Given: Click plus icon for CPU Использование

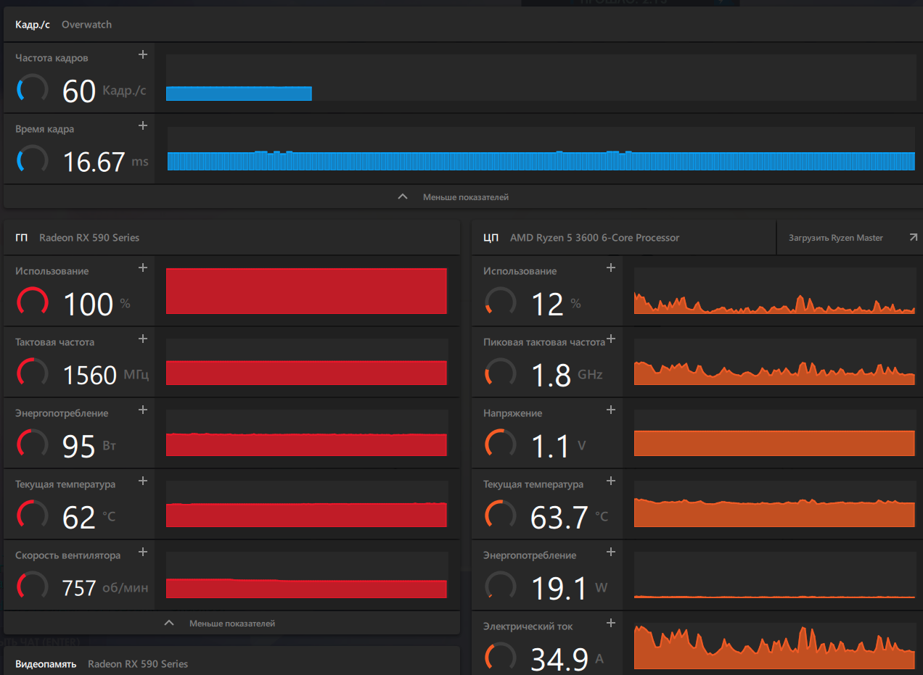Looking at the screenshot, I should point(611,268).
